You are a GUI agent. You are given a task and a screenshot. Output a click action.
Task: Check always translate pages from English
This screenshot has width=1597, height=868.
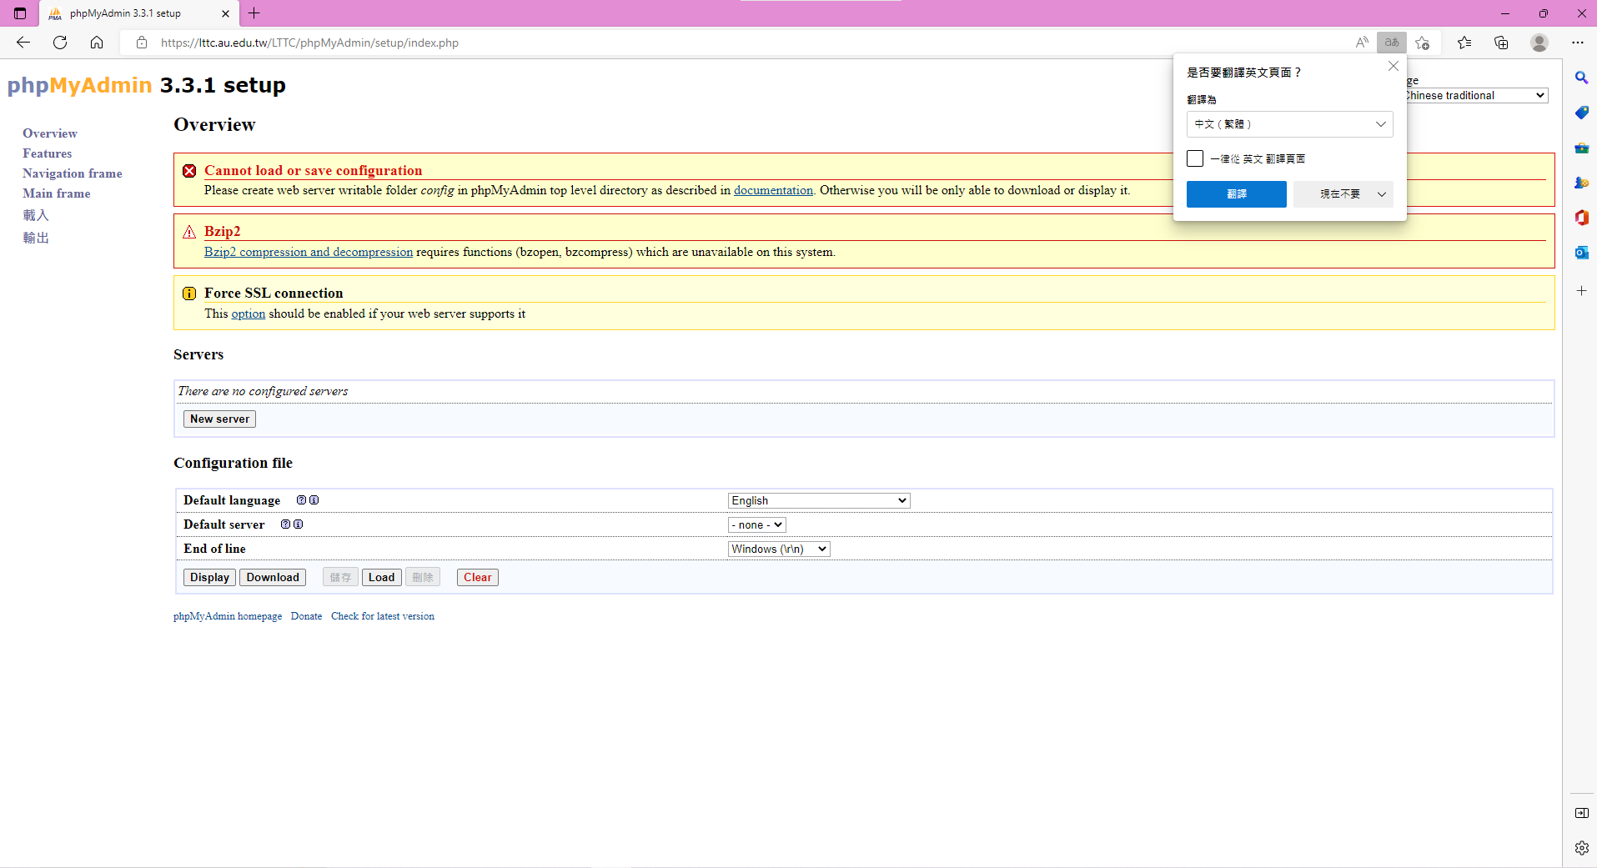tap(1195, 158)
